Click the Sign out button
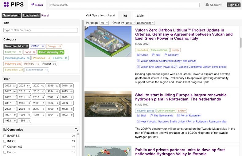 point(234,5)
